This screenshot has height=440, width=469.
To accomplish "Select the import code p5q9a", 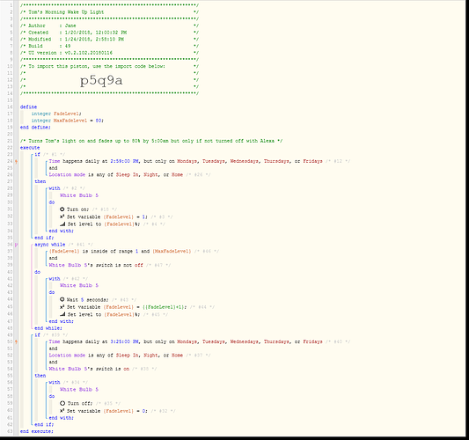I will [101, 80].
